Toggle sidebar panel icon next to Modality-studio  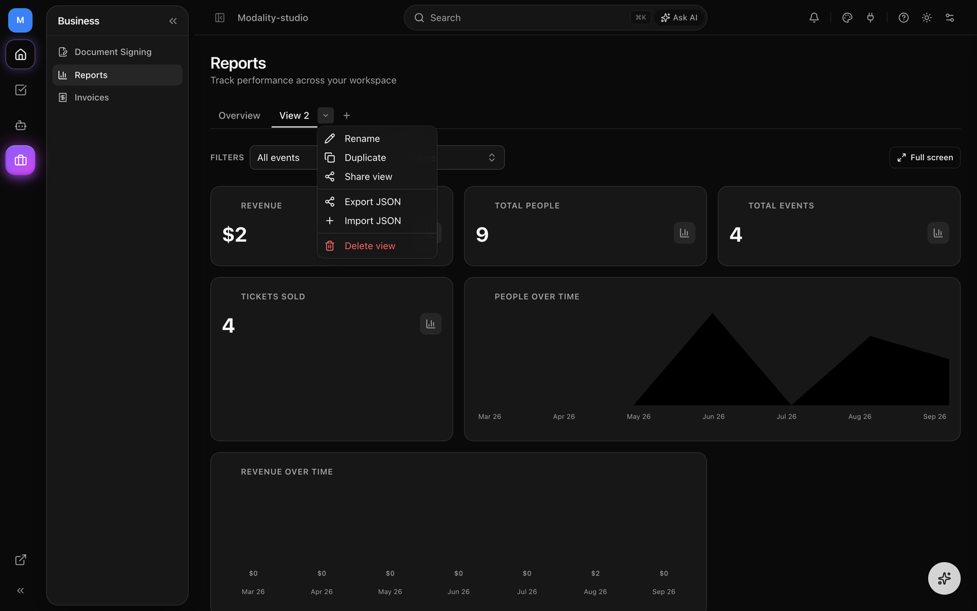click(220, 18)
